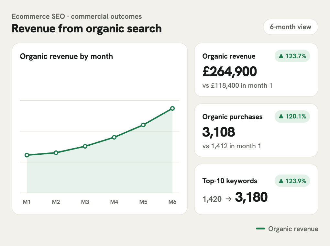The height and width of the screenshot is (246, 330).
Task: Click 'vs £118,400 in month 1' text
Action: coord(237,85)
